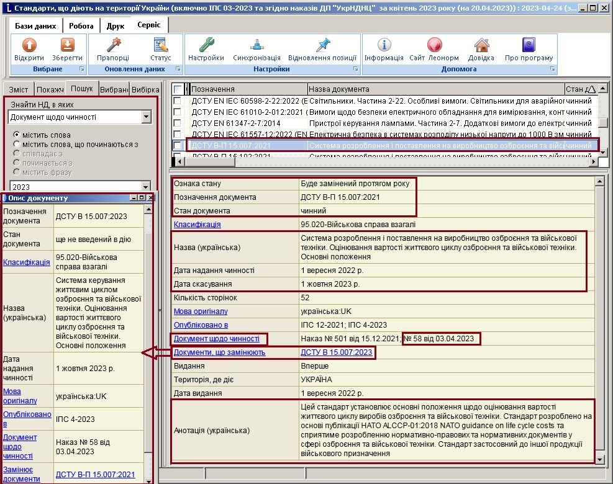Image resolution: width=613 pixels, height=484 pixels.
Task: Close the Опис документу window
Action: click(150, 198)
